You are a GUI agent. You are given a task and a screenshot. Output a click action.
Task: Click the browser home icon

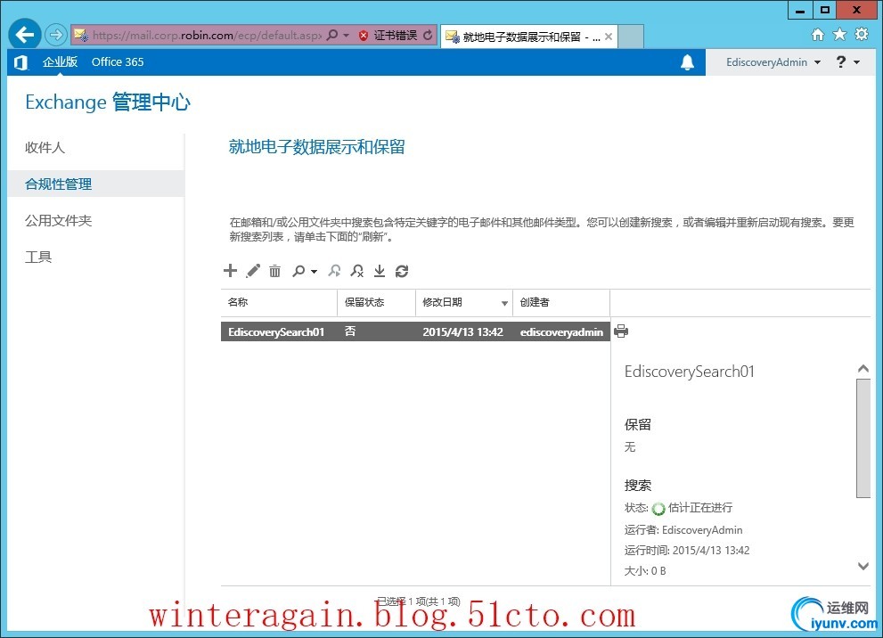pos(818,35)
